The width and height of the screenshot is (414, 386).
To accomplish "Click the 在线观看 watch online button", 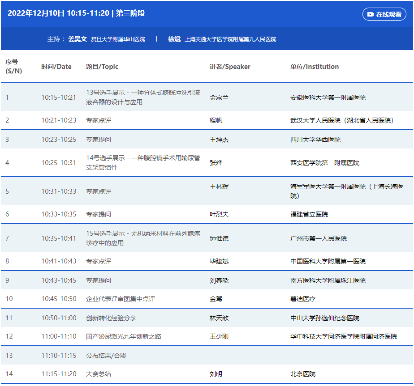I will (384, 14).
